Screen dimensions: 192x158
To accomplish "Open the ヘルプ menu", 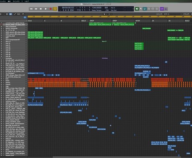I will [x=27, y=1].
